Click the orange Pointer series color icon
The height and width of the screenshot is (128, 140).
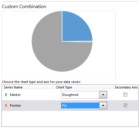tap(6, 106)
